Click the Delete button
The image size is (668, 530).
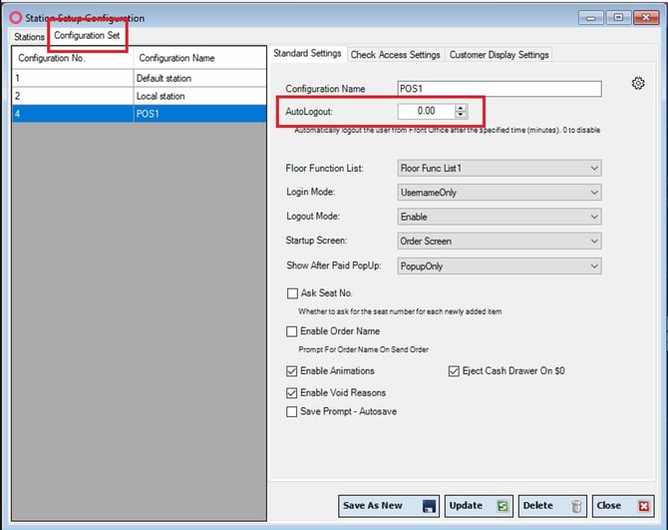tap(552, 506)
